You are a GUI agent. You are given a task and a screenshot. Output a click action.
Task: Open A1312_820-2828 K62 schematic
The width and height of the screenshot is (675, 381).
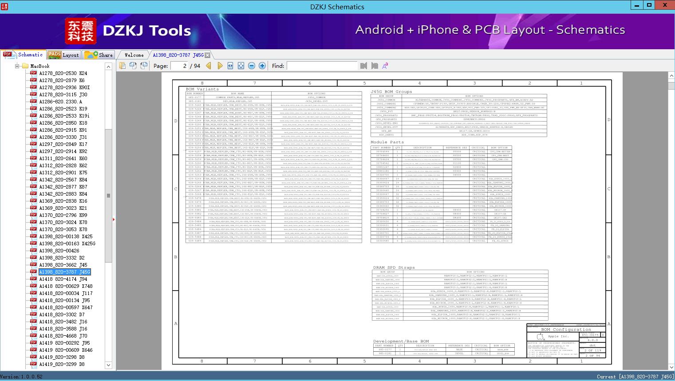[x=63, y=165]
